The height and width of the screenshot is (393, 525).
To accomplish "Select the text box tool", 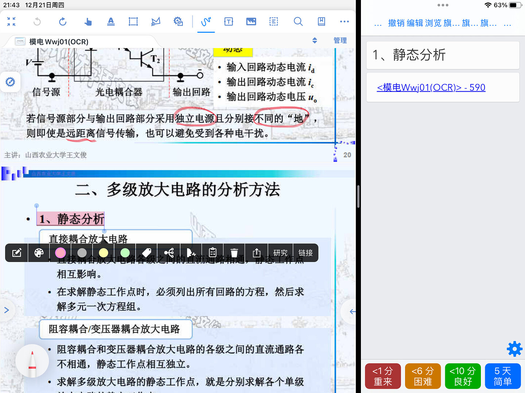I will tap(229, 22).
